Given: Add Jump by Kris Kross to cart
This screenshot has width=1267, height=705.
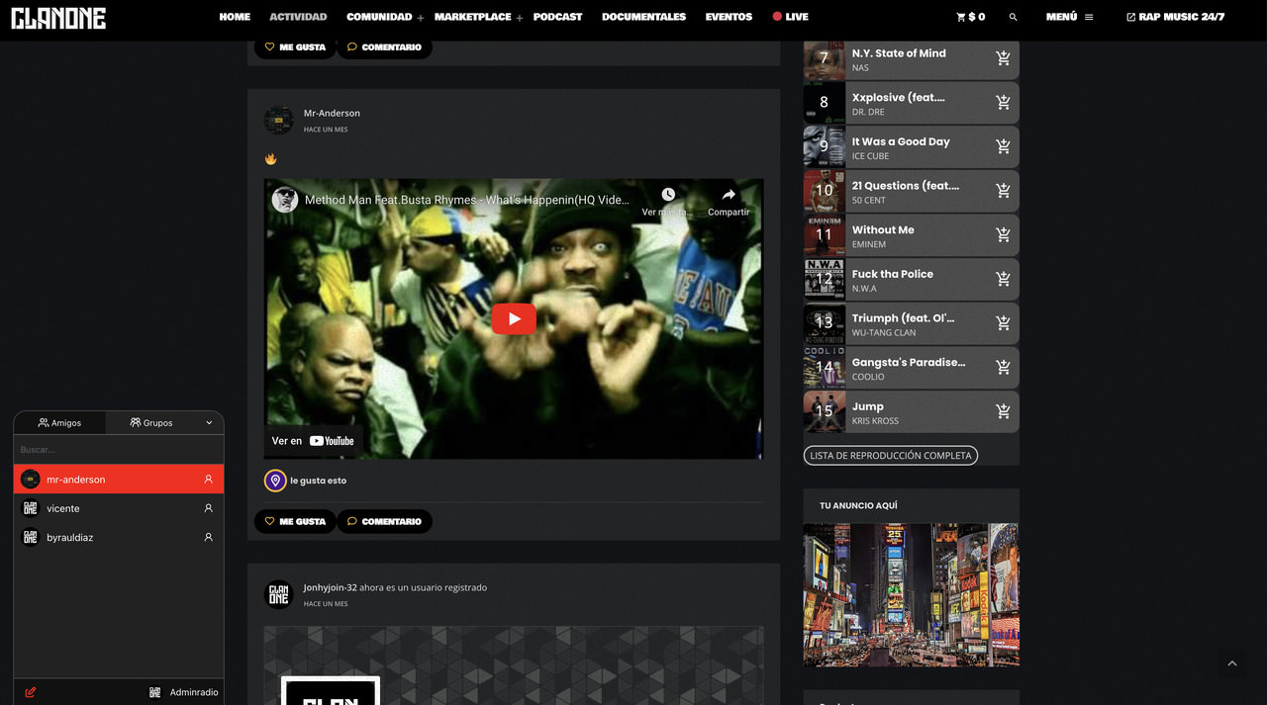Looking at the screenshot, I should [1003, 411].
